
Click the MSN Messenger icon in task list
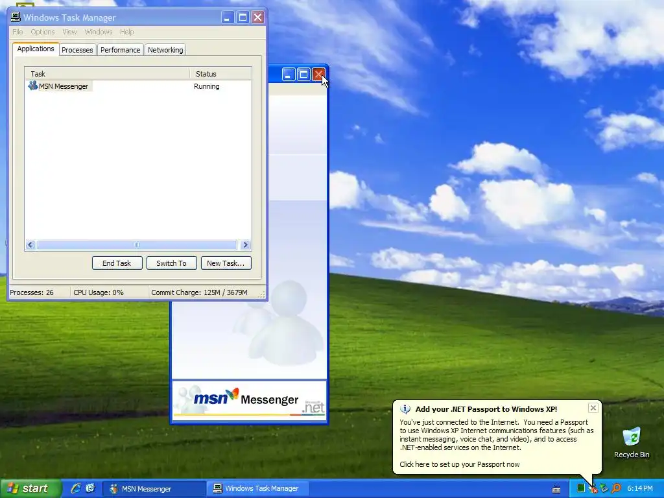[x=32, y=86]
